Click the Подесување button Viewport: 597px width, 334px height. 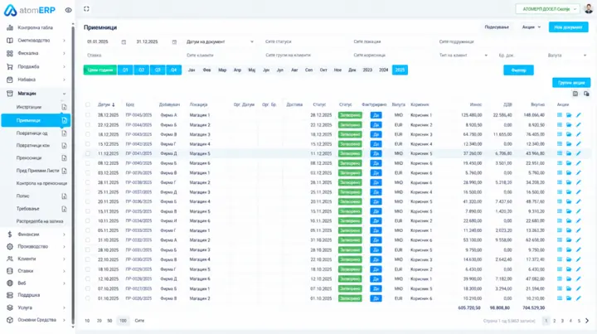497,27
